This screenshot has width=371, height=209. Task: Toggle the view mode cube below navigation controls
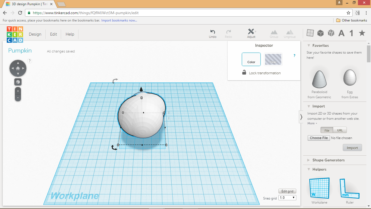[x=18, y=81]
